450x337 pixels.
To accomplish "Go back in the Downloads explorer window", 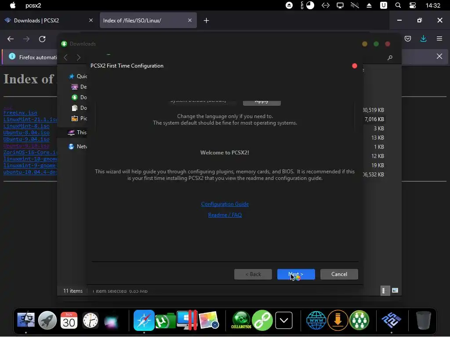I will click(66, 57).
